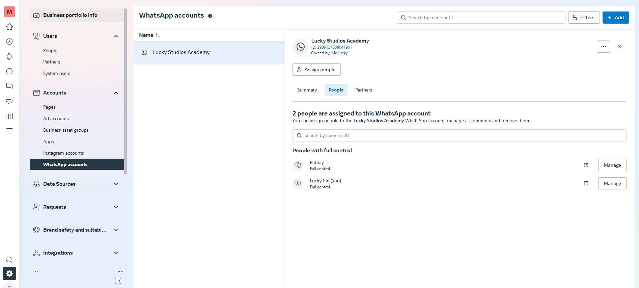Select WhatsApp accounts menu item
The image size is (639, 288).
coord(77,164)
